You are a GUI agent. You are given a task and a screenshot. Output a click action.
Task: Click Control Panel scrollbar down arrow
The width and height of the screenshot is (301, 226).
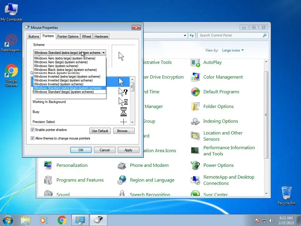[x=266, y=193]
